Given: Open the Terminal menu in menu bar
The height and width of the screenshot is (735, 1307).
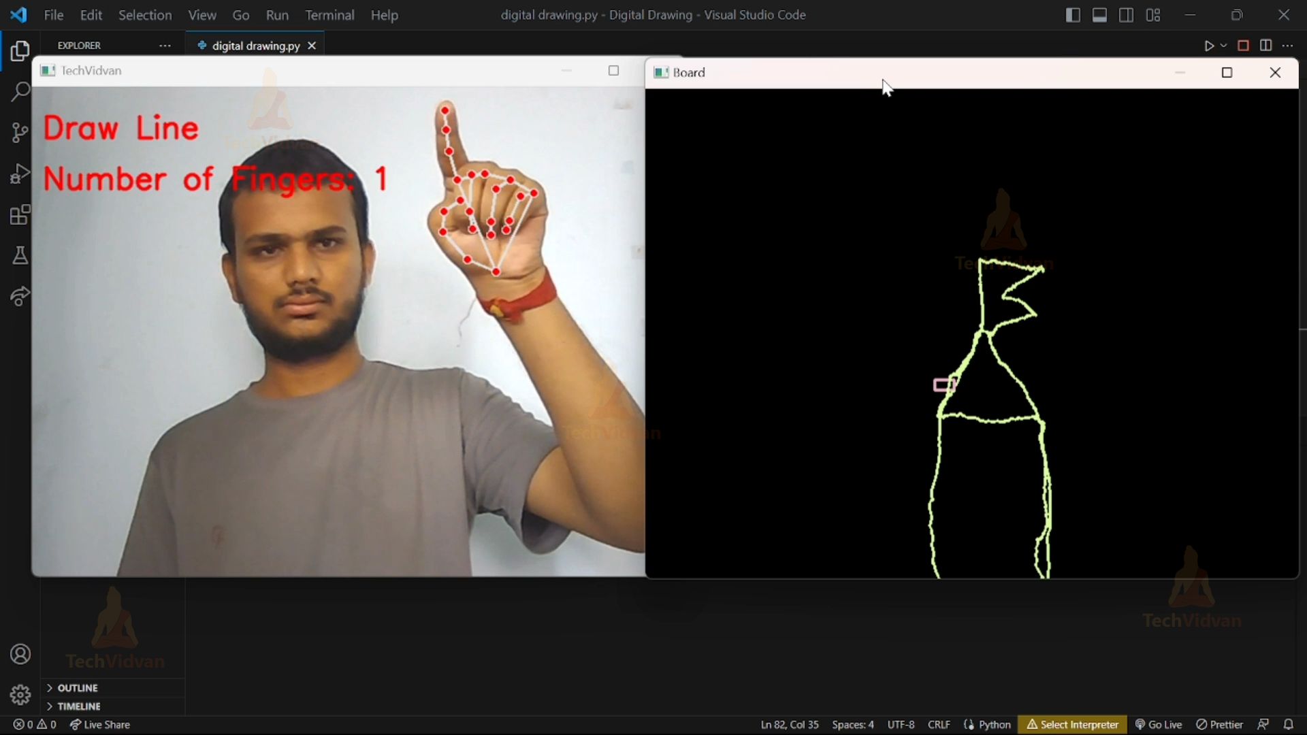Looking at the screenshot, I should [x=329, y=15].
